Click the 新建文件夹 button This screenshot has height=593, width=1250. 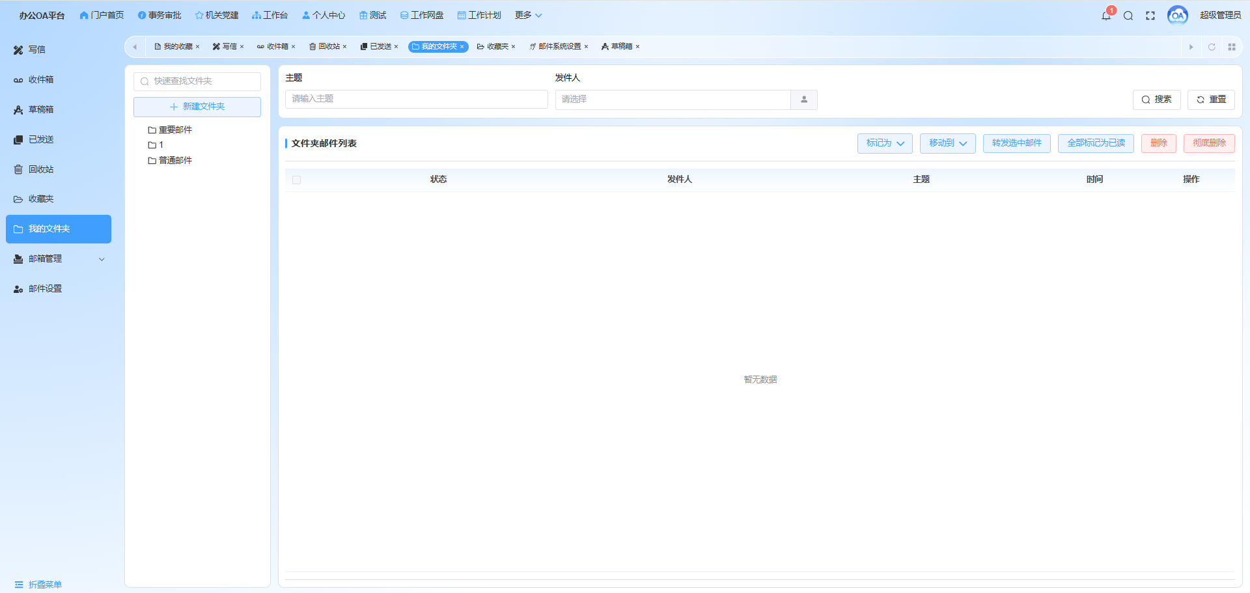[197, 107]
